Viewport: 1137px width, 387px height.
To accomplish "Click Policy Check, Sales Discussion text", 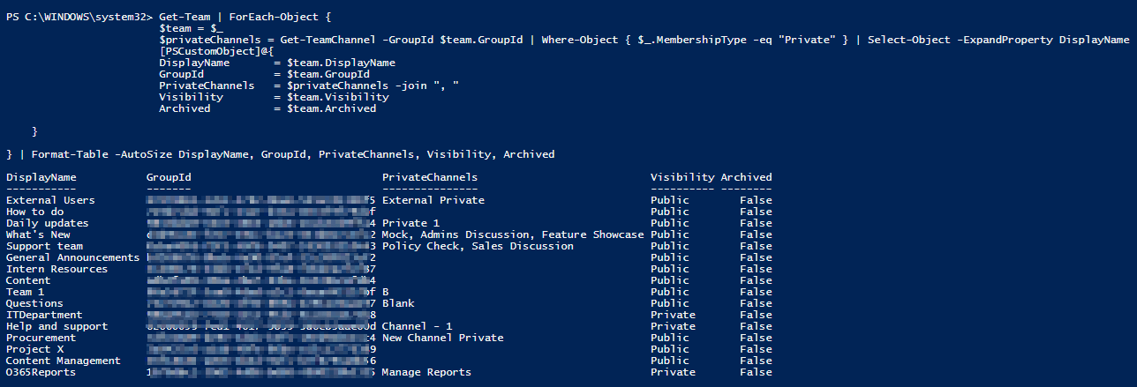I will [x=478, y=246].
